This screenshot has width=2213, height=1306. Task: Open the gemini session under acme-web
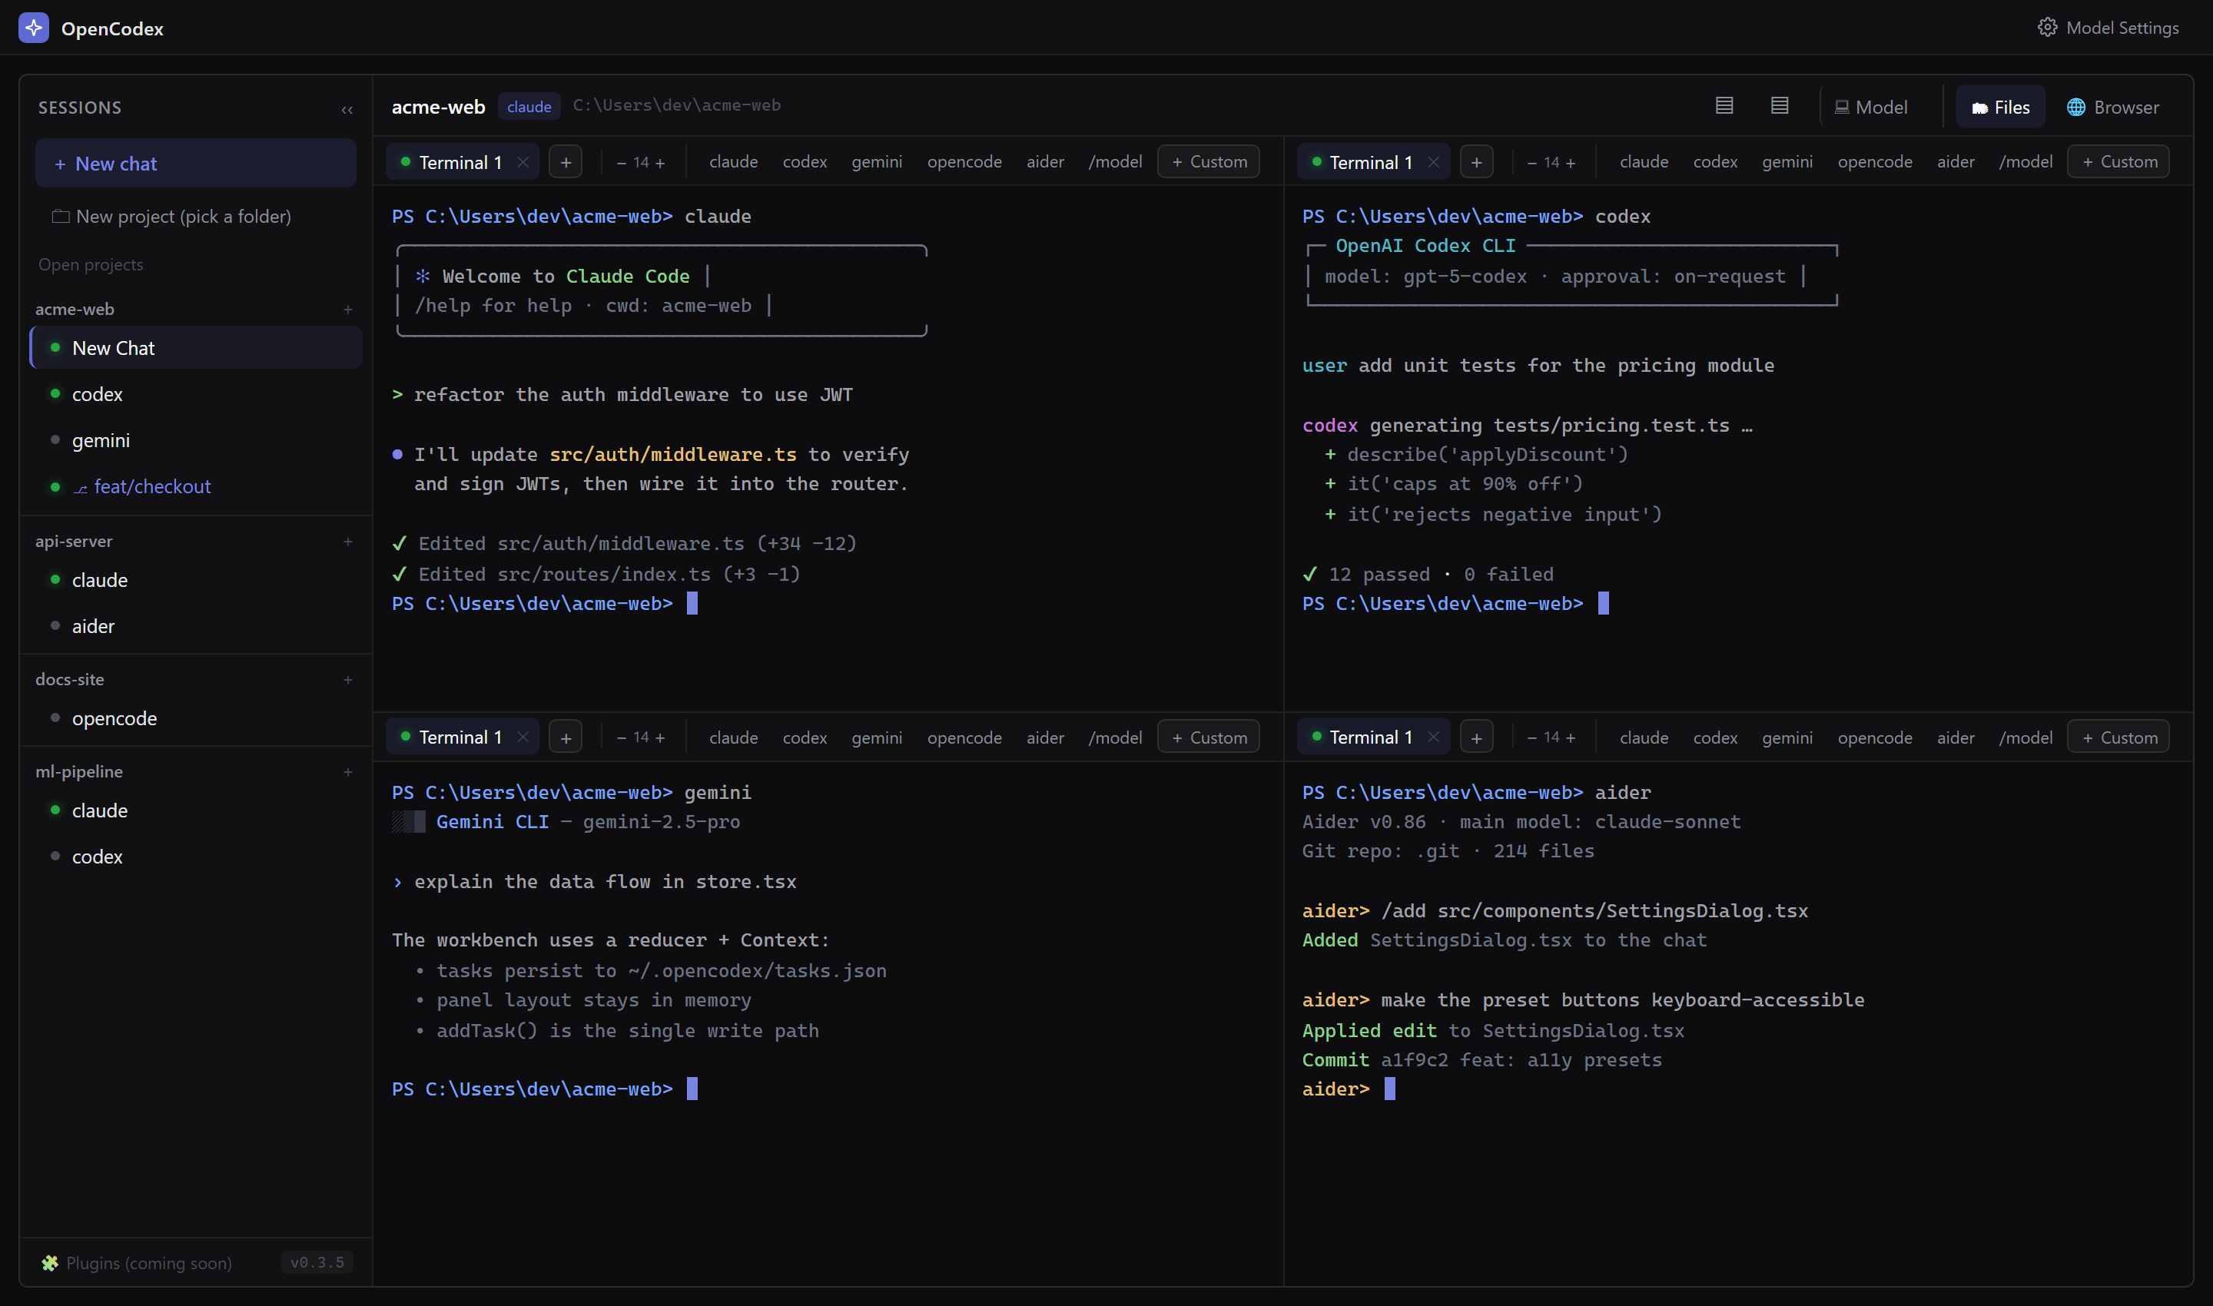pyautogui.click(x=195, y=440)
